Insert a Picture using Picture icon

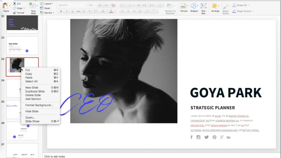pyautogui.click(x=183, y=6)
